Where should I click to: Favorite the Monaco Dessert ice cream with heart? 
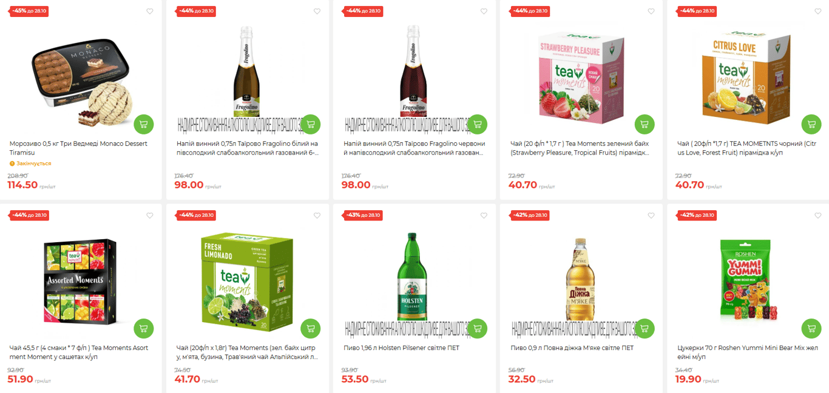point(150,12)
